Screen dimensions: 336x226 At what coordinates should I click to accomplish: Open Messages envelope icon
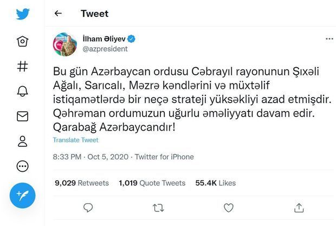[22, 117]
